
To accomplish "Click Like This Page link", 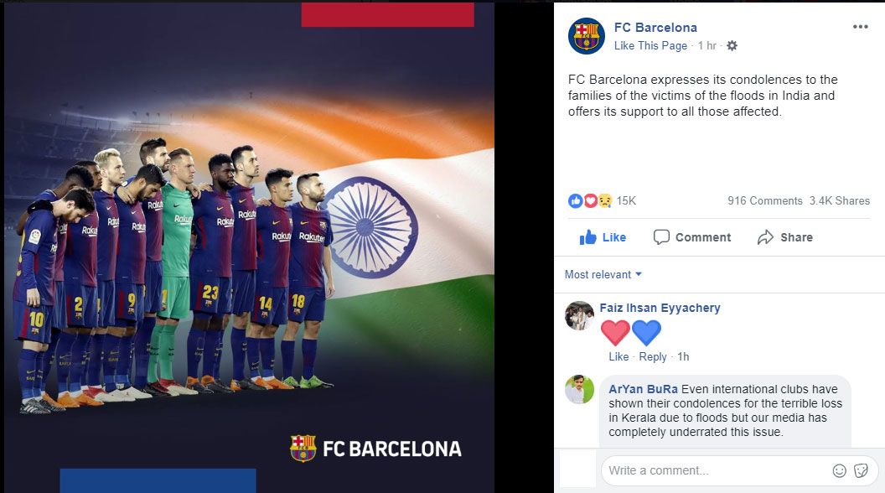I will tap(651, 46).
